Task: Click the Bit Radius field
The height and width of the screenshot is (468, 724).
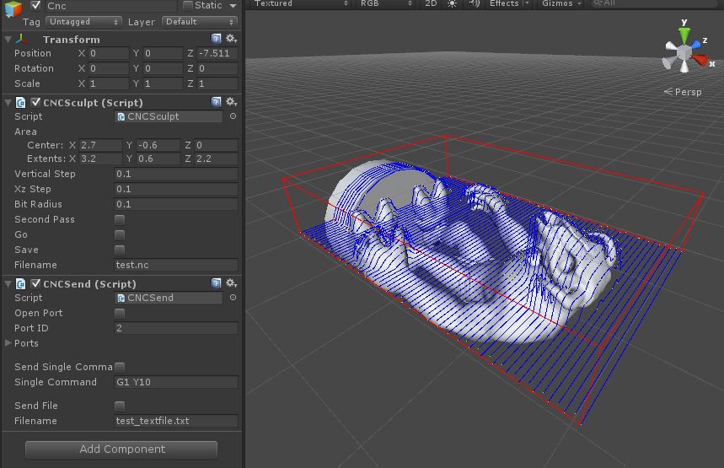Action: click(176, 204)
